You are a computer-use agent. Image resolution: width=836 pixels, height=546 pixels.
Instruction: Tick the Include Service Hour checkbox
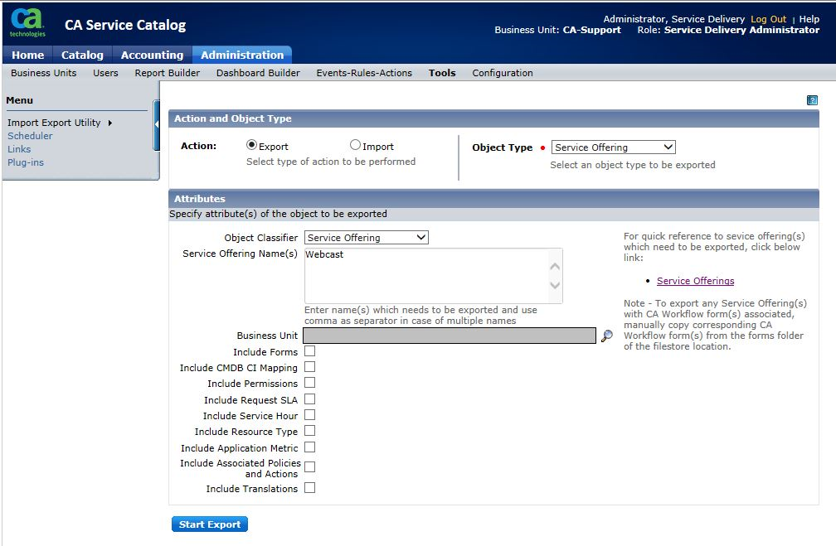(x=310, y=415)
